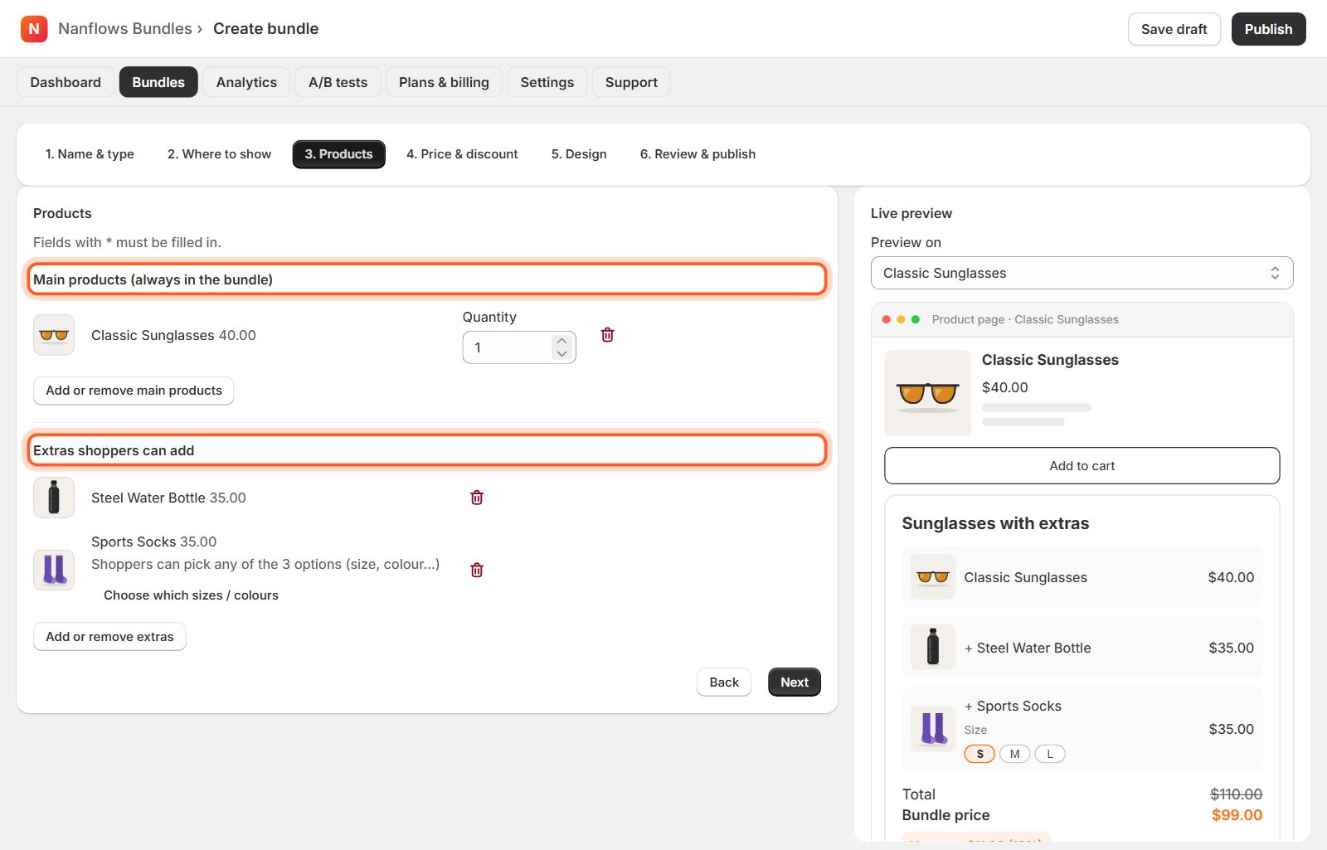Click Add to cart in preview

point(1082,466)
